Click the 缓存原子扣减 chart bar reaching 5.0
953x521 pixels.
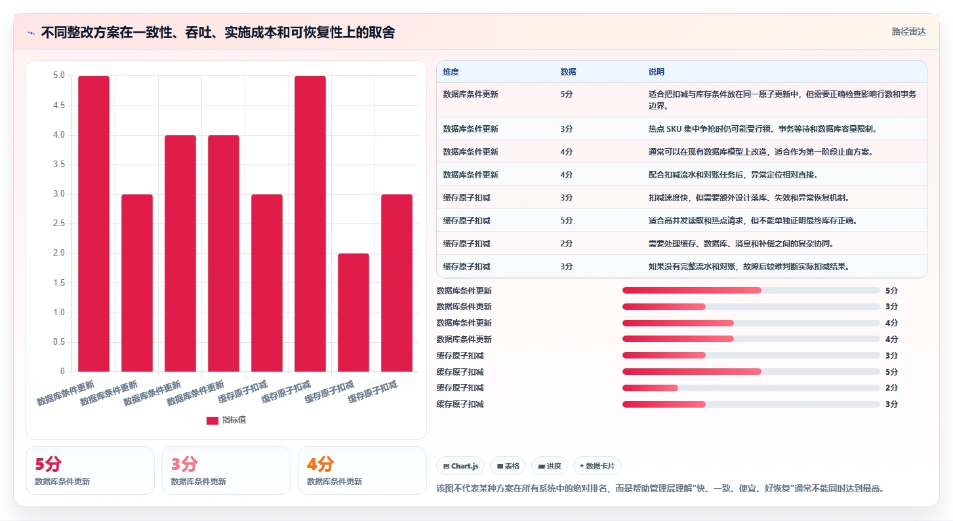[310, 224]
